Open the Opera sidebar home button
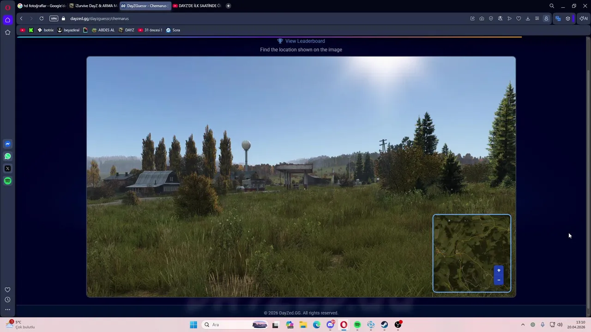This screenshot has width=591, height=332. pos(7,20)
